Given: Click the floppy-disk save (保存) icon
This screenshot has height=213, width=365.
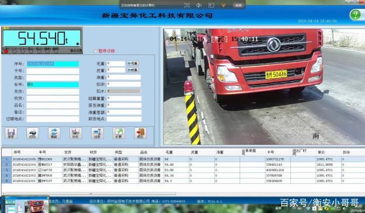Looking at the screenshot, I should [11, 134].
